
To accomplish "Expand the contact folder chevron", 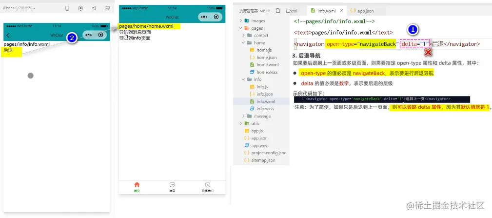I will [243, 36].
